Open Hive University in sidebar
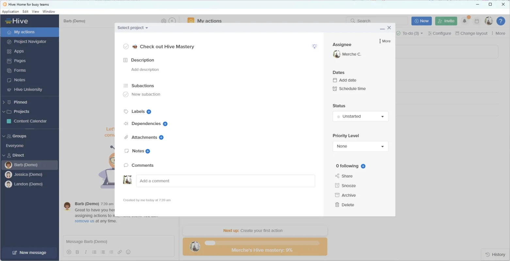This screenshot has height=261, width=510. click(30, 89)
